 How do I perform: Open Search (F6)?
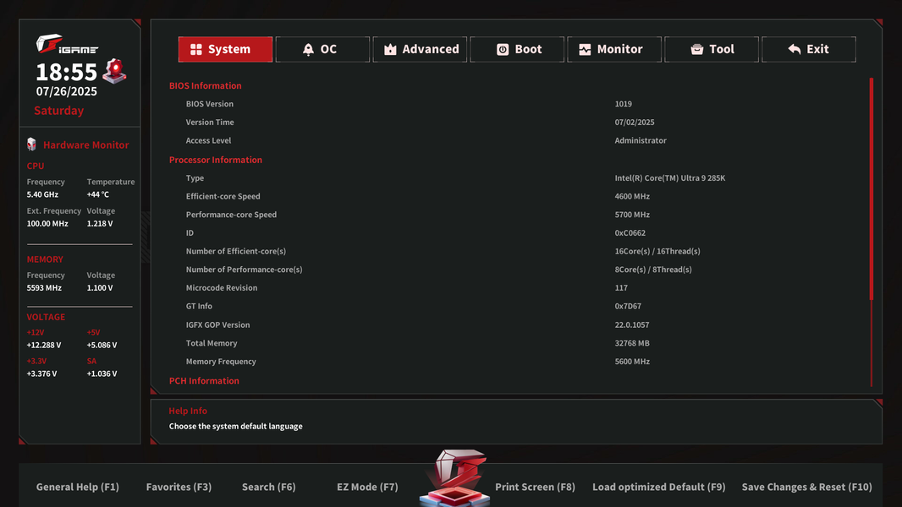tap(268, 487)
